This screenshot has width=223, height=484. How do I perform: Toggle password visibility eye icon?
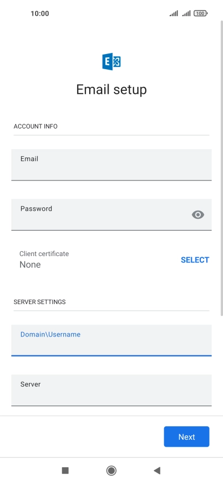[198, 214]
